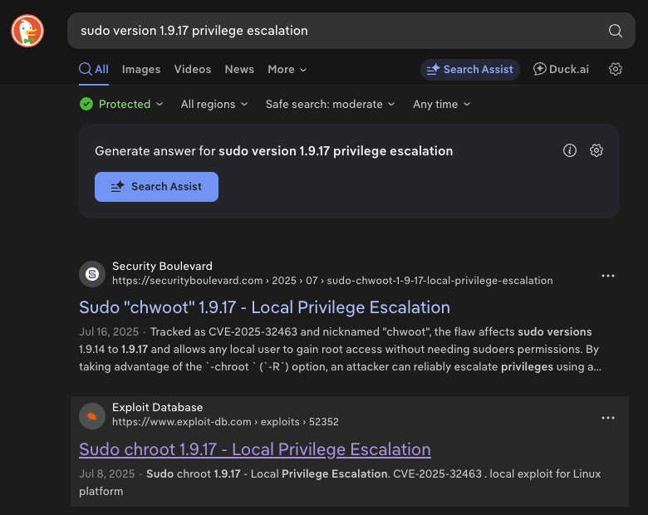The image size is (648, 515).
Task: Click the magnifying glass search icon
Action: click(x=615, y=31)
